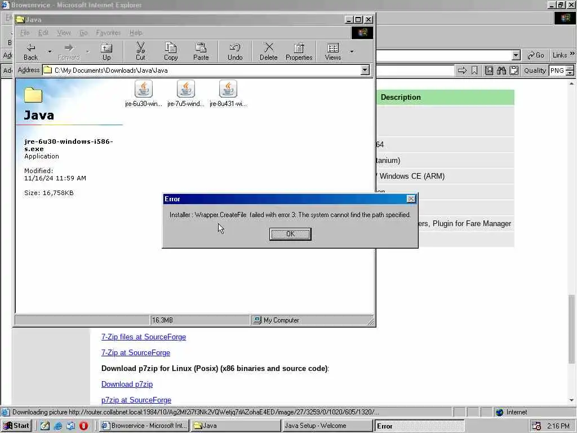Click the Quality stepper down arrow
Image resolution: width=577 pixels, height=433 pixels.
pyautogui.click(x=570, y=73)
